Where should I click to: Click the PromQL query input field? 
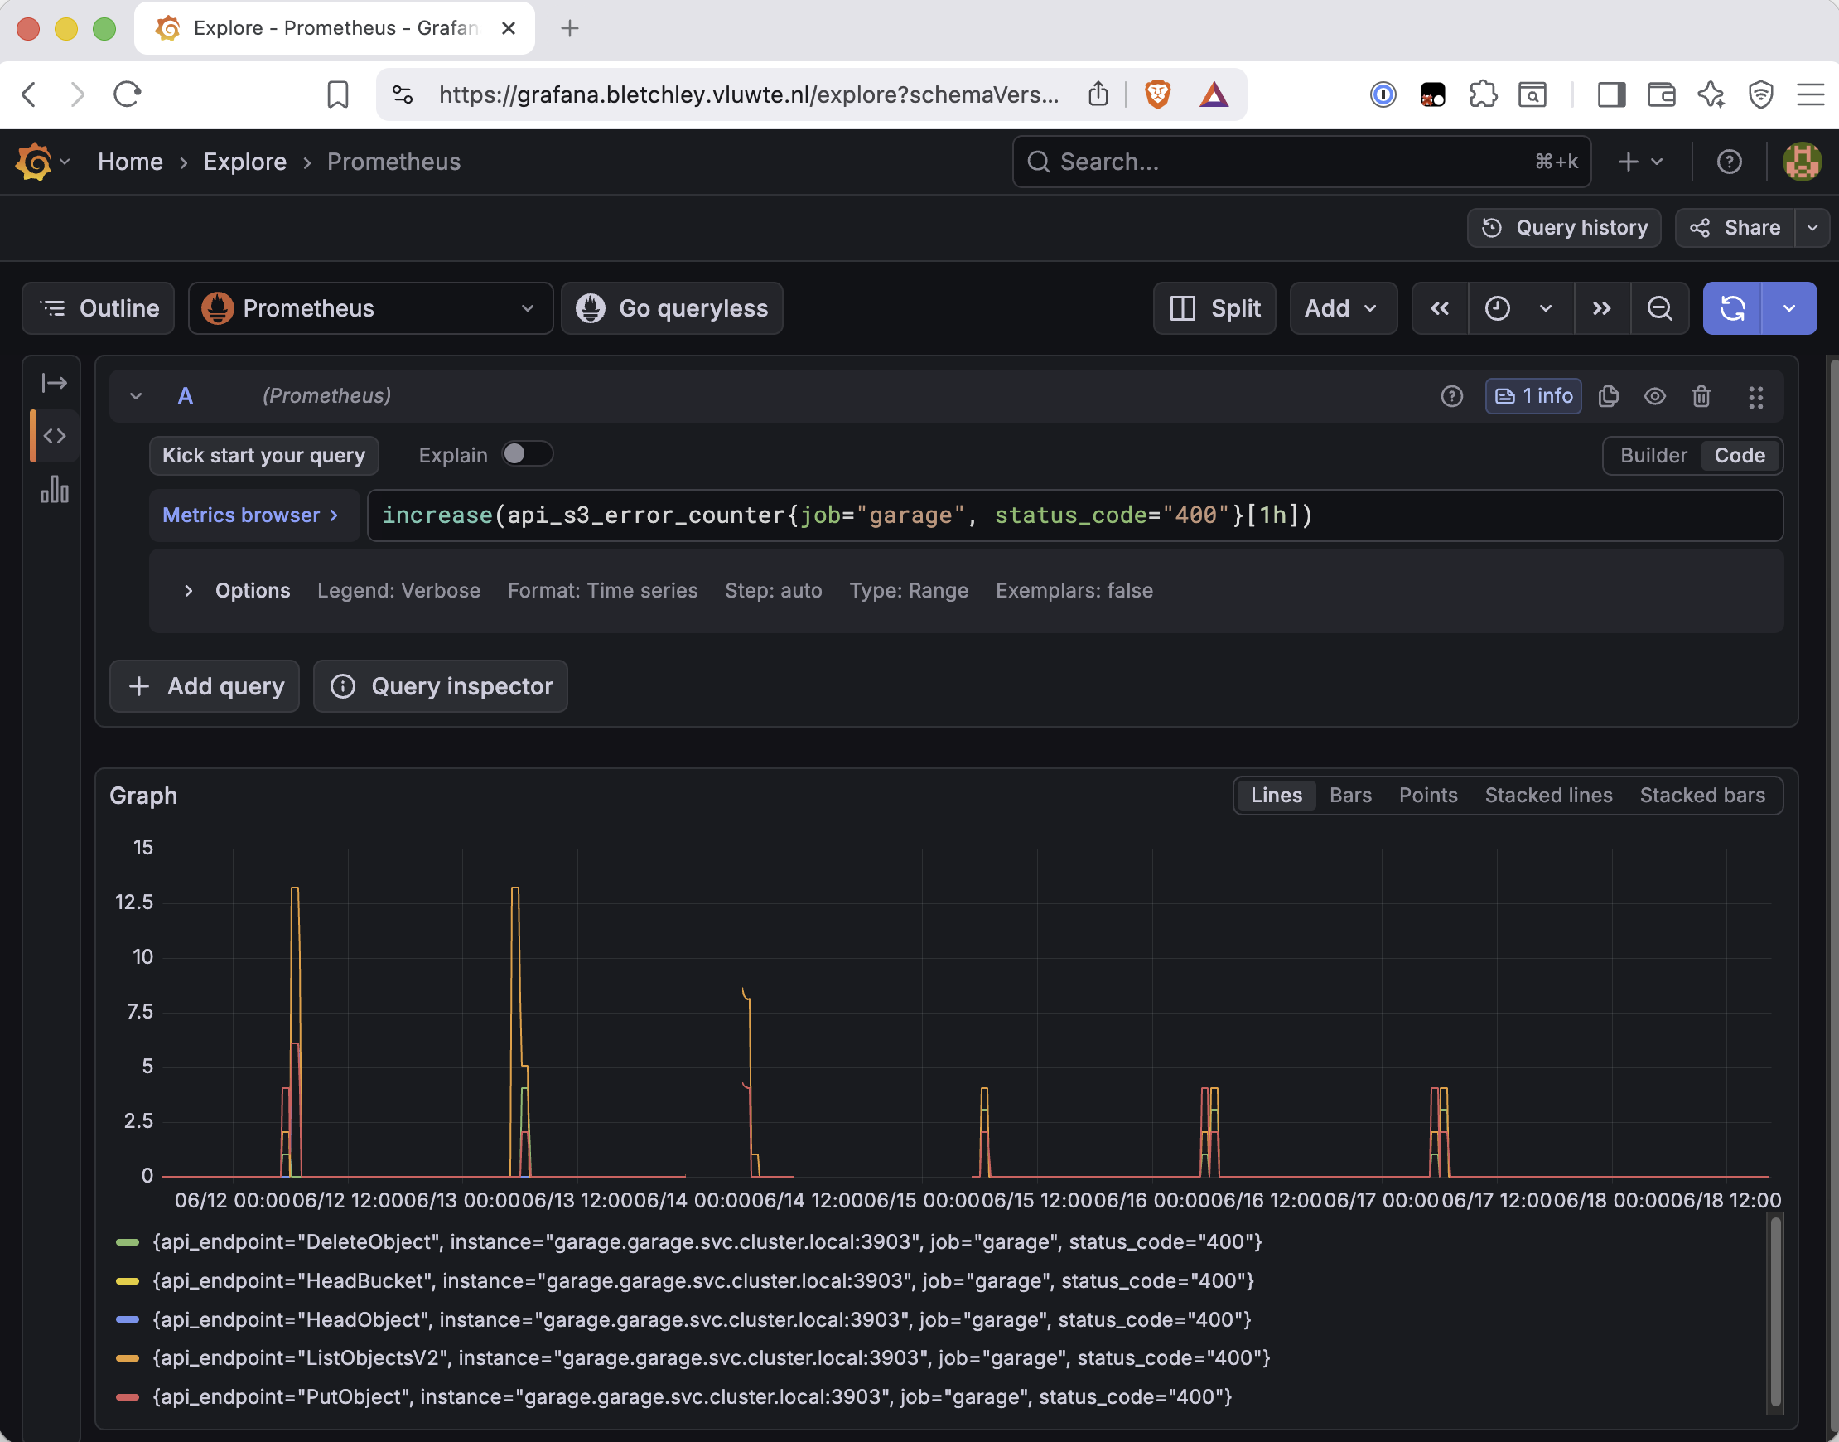coord(1075,515)
